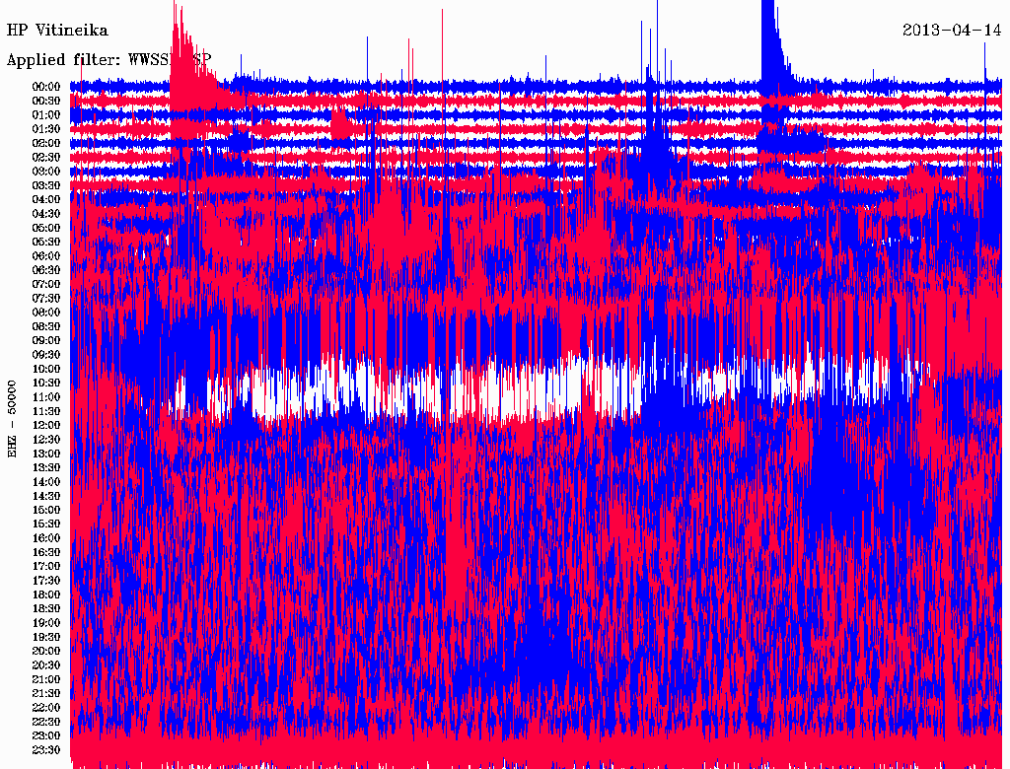Click the 18:00 time label
1010x769 pixels.
click(46, 595)
